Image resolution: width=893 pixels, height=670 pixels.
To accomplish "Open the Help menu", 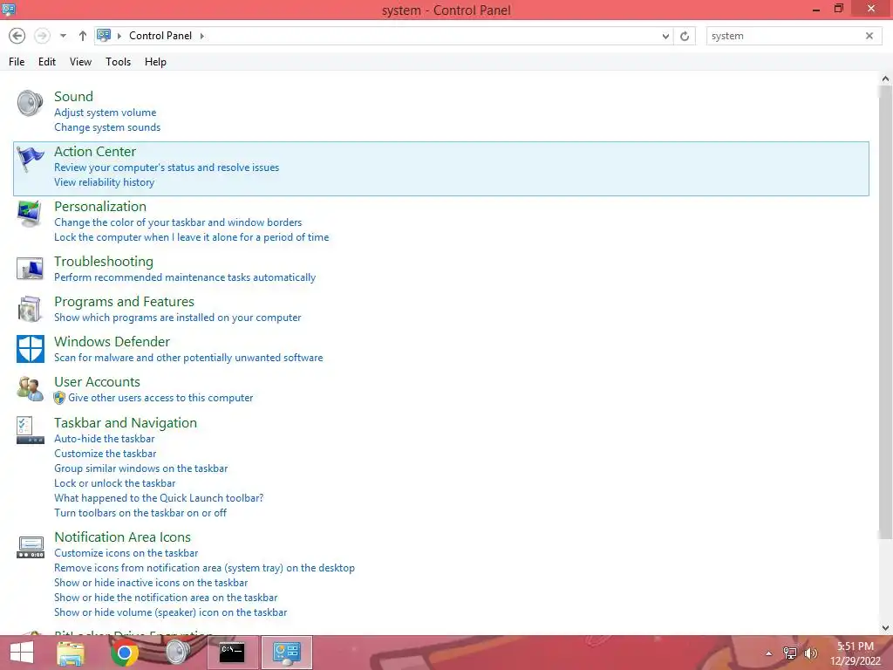I will [x=155, y=62].
